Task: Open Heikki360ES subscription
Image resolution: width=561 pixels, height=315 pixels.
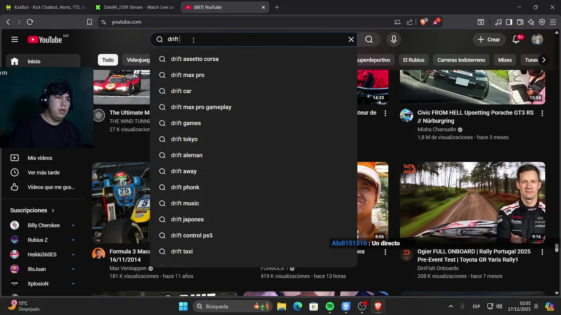Action: [x=43, y=254]
